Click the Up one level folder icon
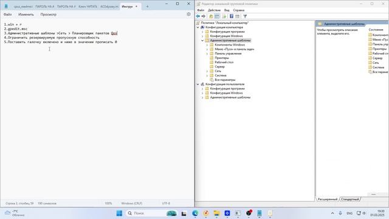The width and height of the screenshot is (389, 219). tap(211, 16)
